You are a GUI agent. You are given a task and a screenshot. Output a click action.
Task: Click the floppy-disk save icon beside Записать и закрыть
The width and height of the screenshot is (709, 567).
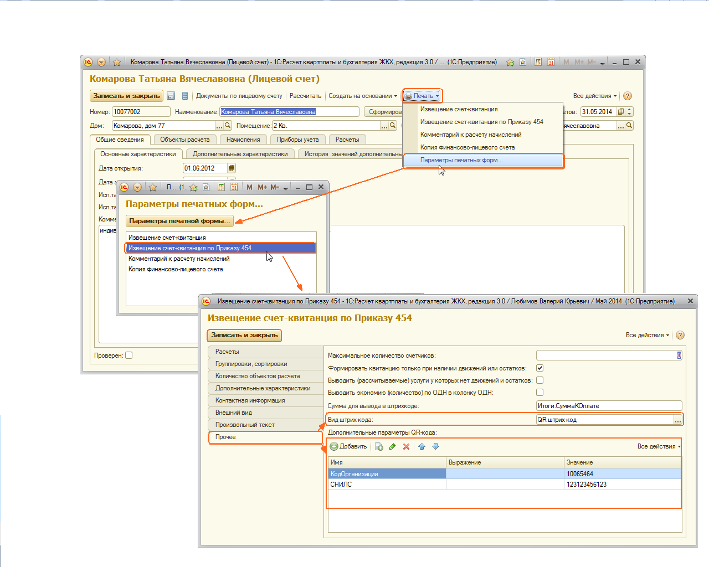pos(171,96)
